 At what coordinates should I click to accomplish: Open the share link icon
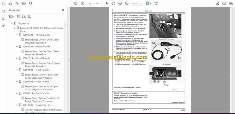coord(218,3)
